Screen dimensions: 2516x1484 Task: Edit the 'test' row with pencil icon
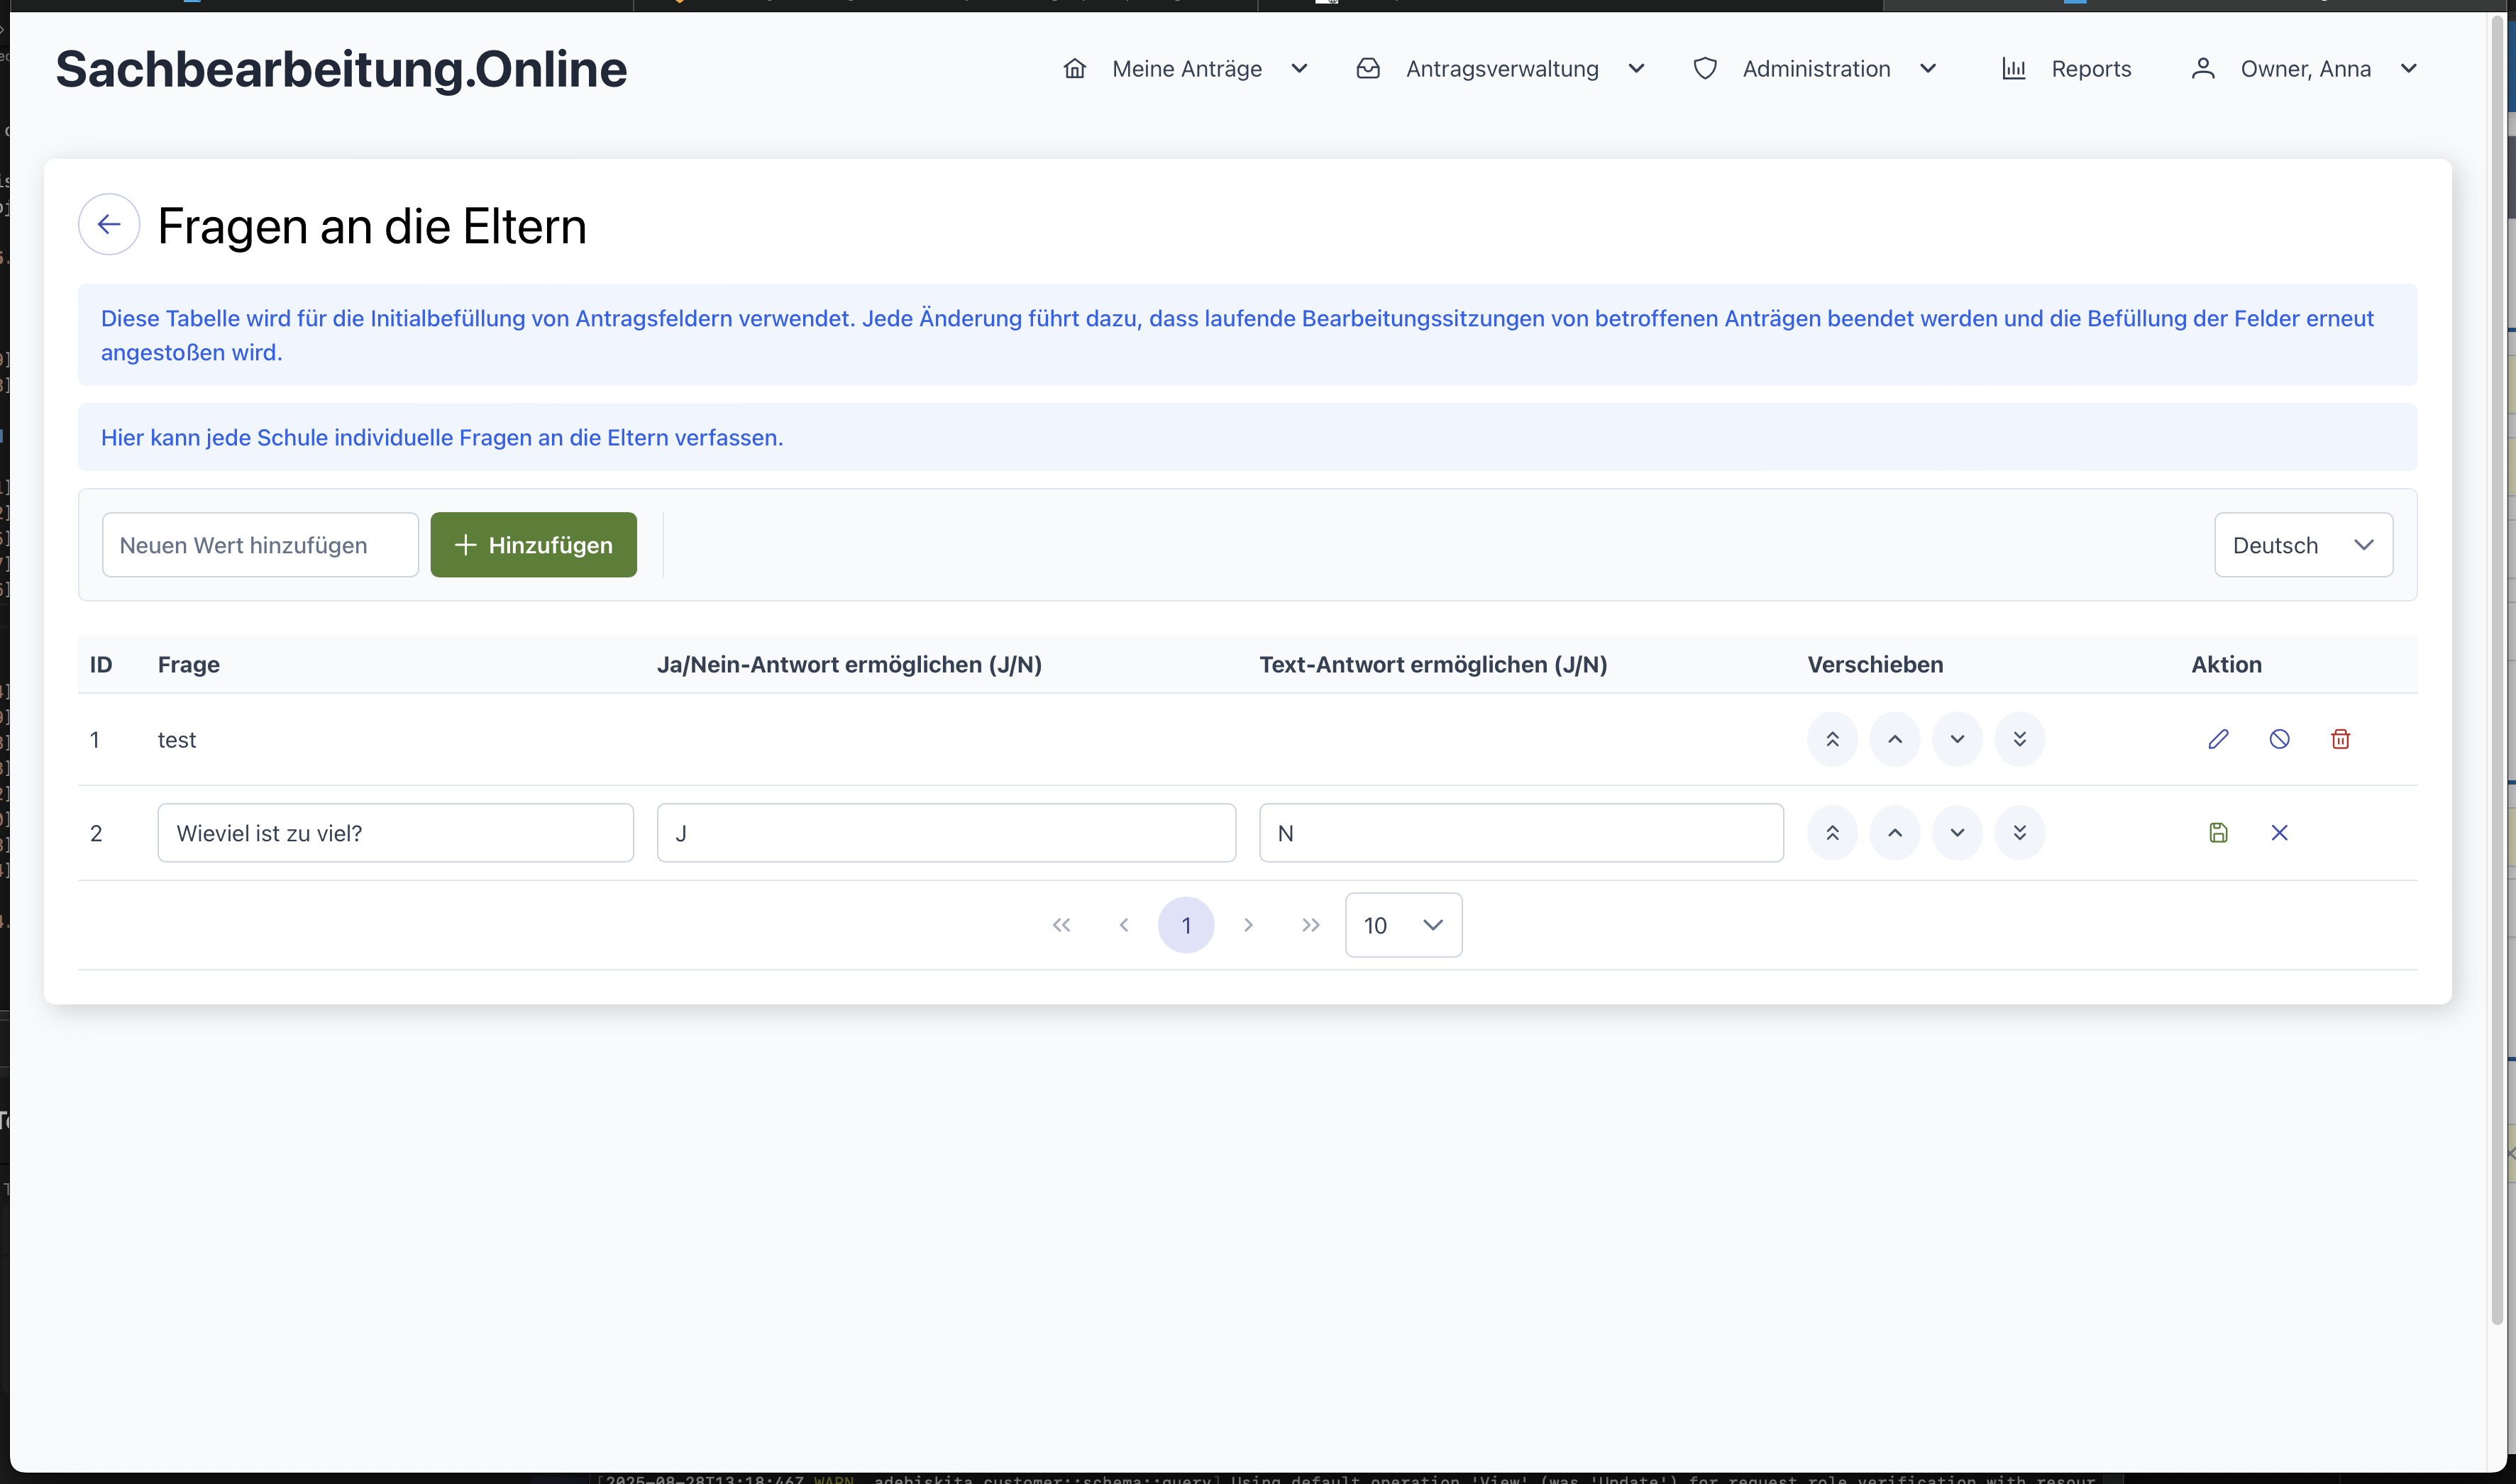click(2218, 739)
